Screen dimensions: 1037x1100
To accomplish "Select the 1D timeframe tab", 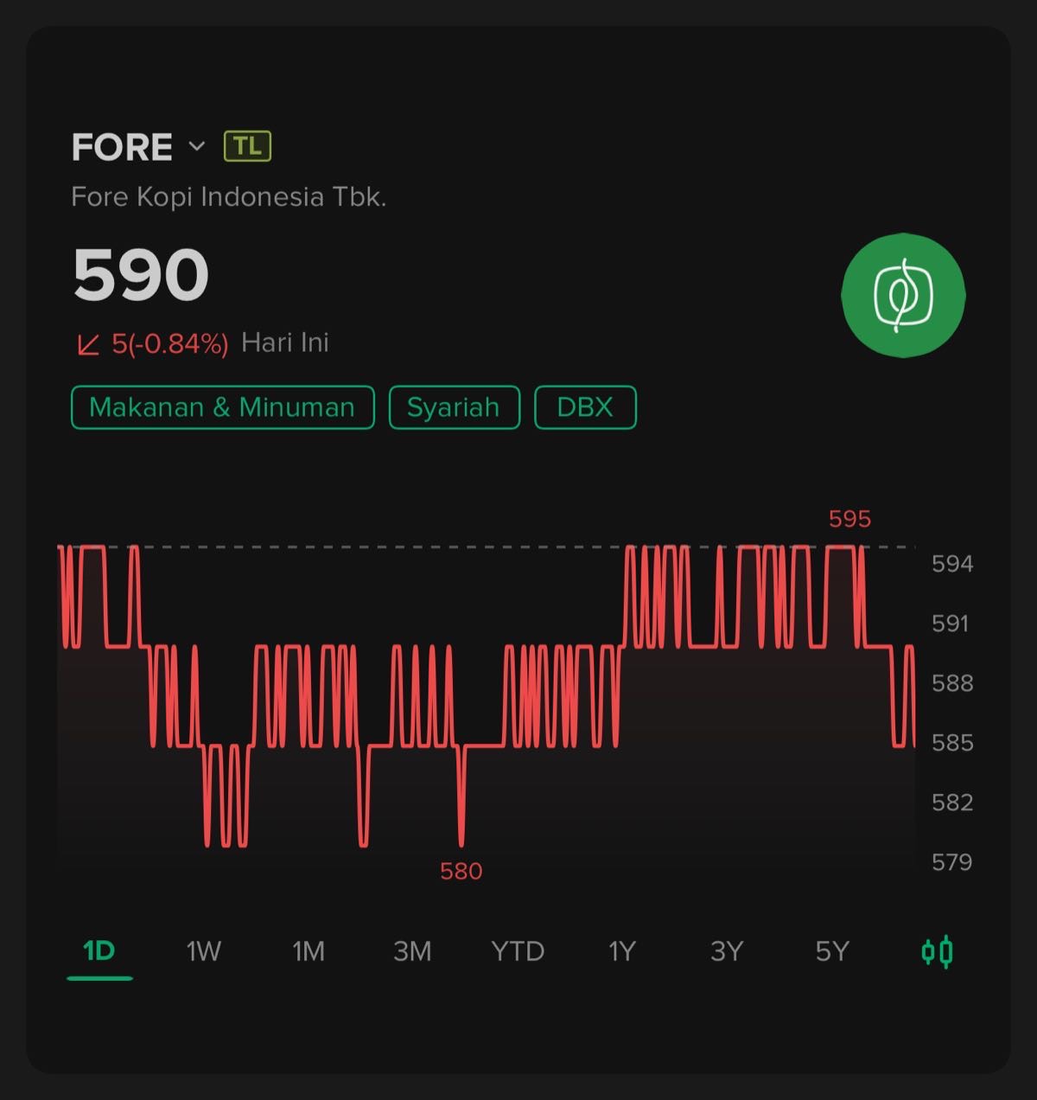I will tap(99, 951).
